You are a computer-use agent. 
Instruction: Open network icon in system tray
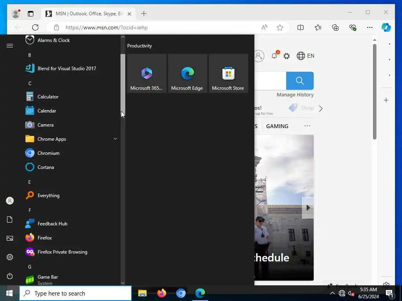(342, 293)
